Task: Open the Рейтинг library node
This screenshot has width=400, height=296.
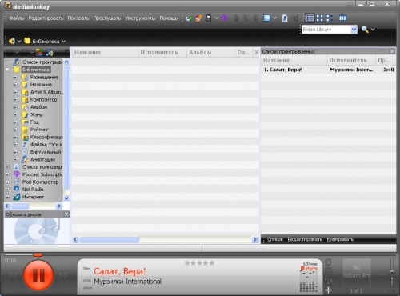Action: (x=39, y=130)
